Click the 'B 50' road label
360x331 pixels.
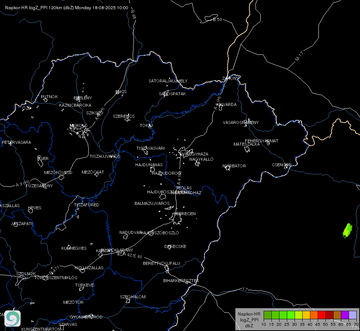(217, 19)
